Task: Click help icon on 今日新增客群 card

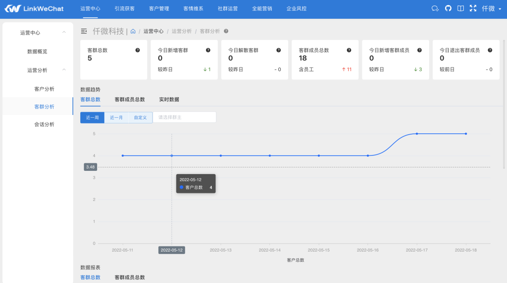Action: point(208,50)
